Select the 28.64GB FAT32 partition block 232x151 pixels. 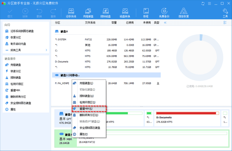click(x=153, y=138)
